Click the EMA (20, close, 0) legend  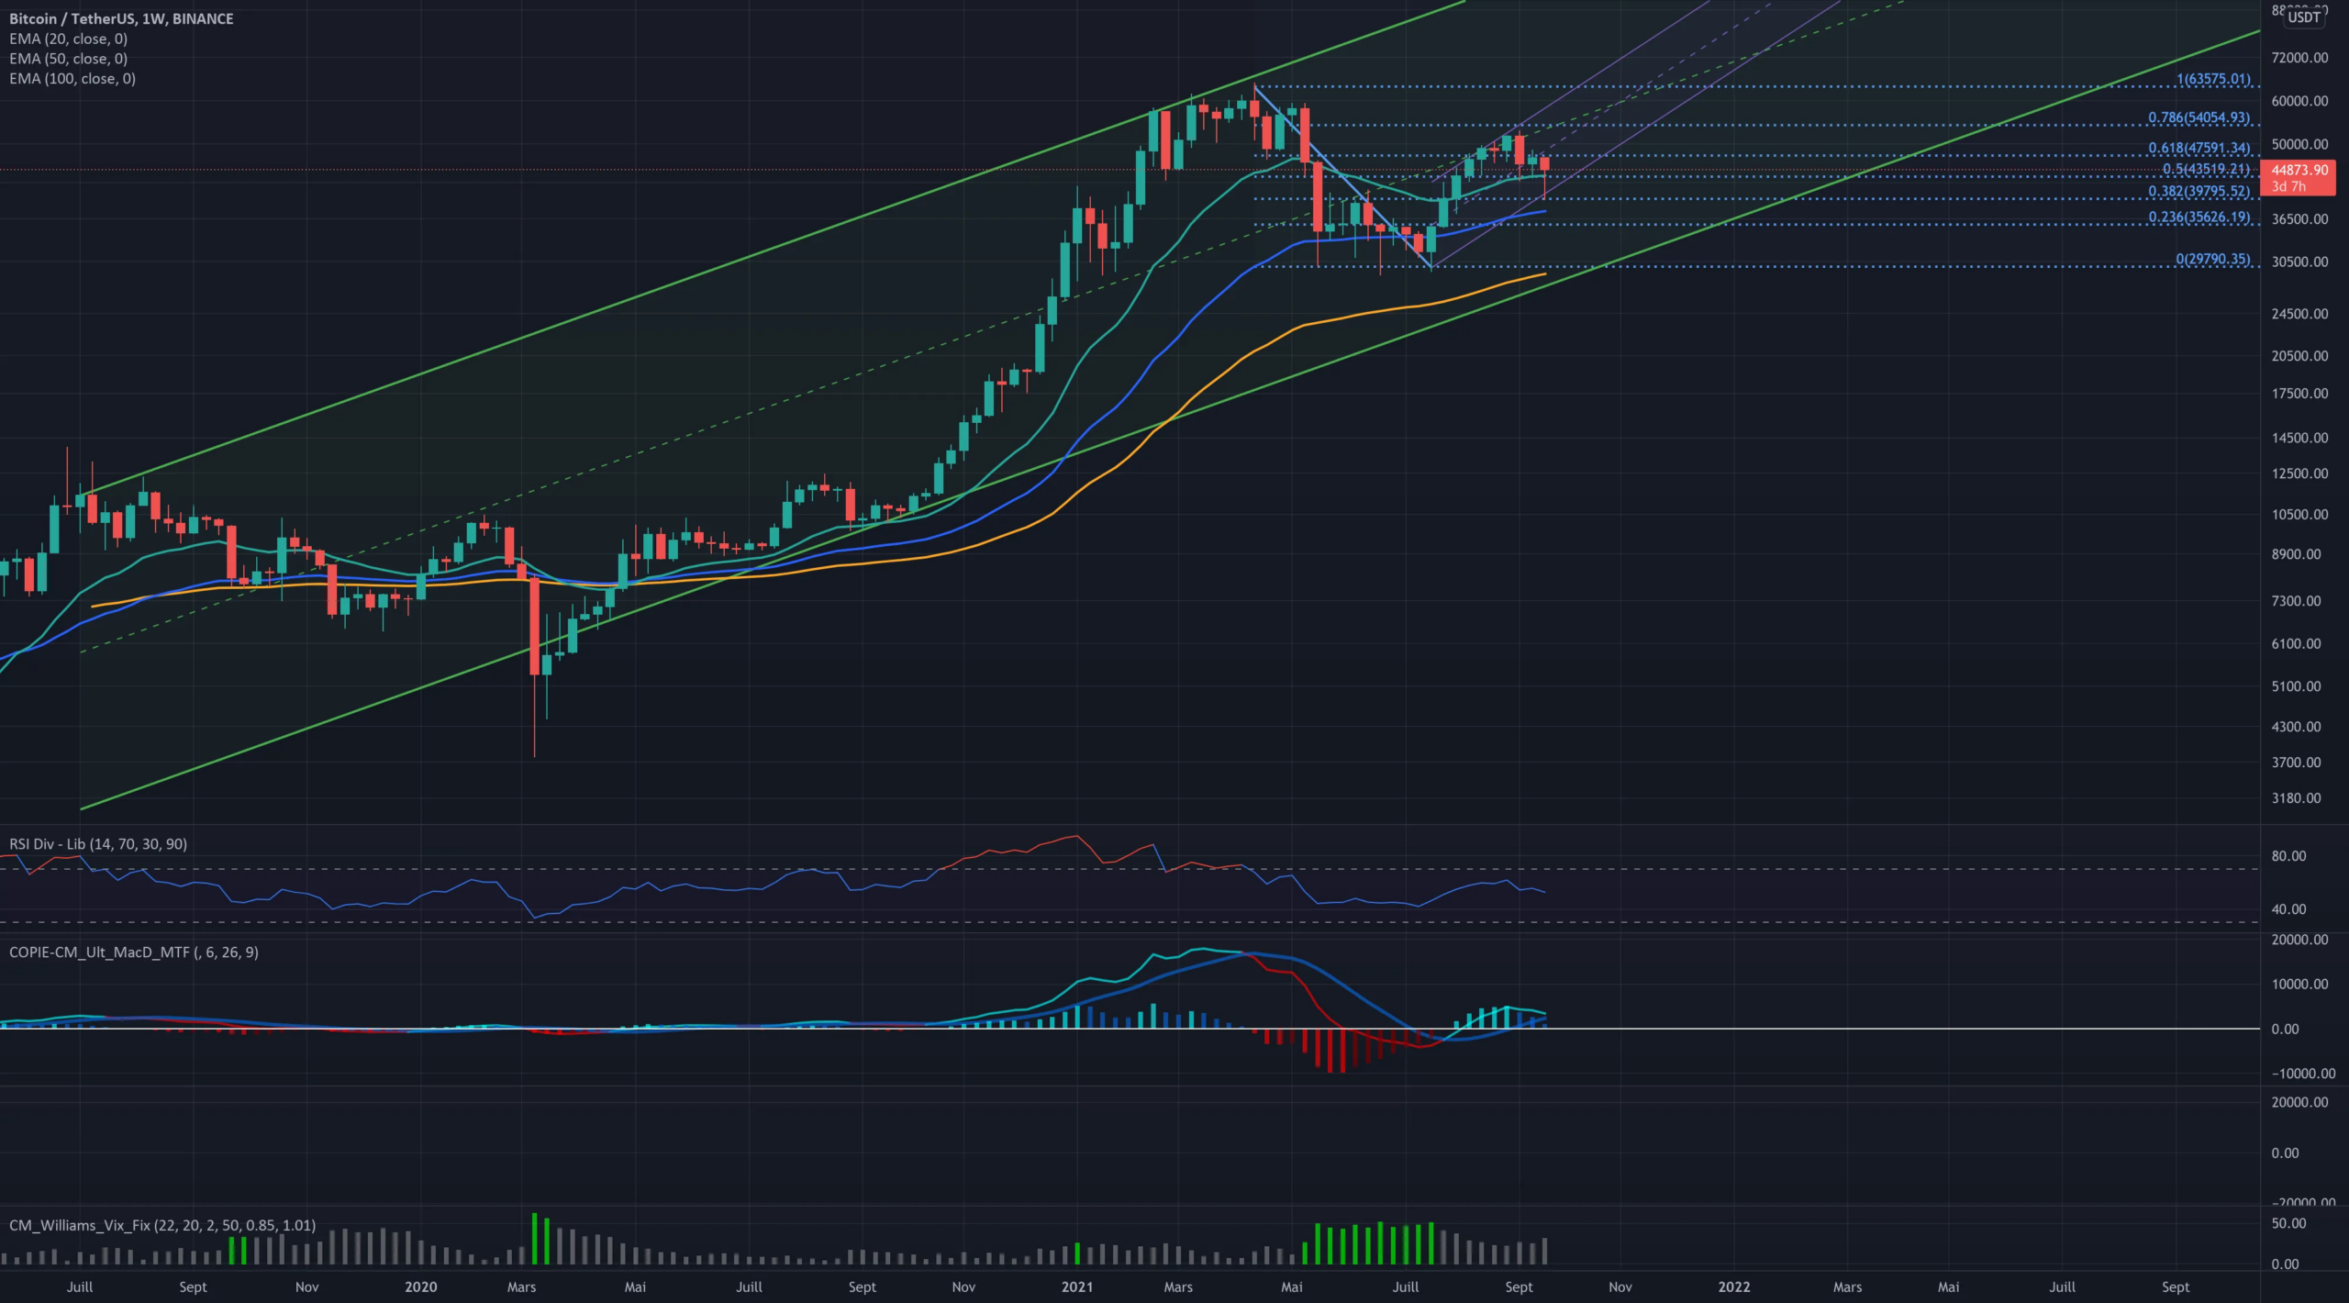(68, 39)
